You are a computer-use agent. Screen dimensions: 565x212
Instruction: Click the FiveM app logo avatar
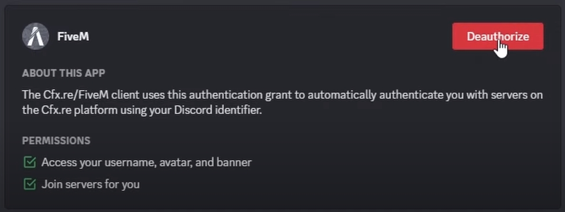click(x=36, y=37)
